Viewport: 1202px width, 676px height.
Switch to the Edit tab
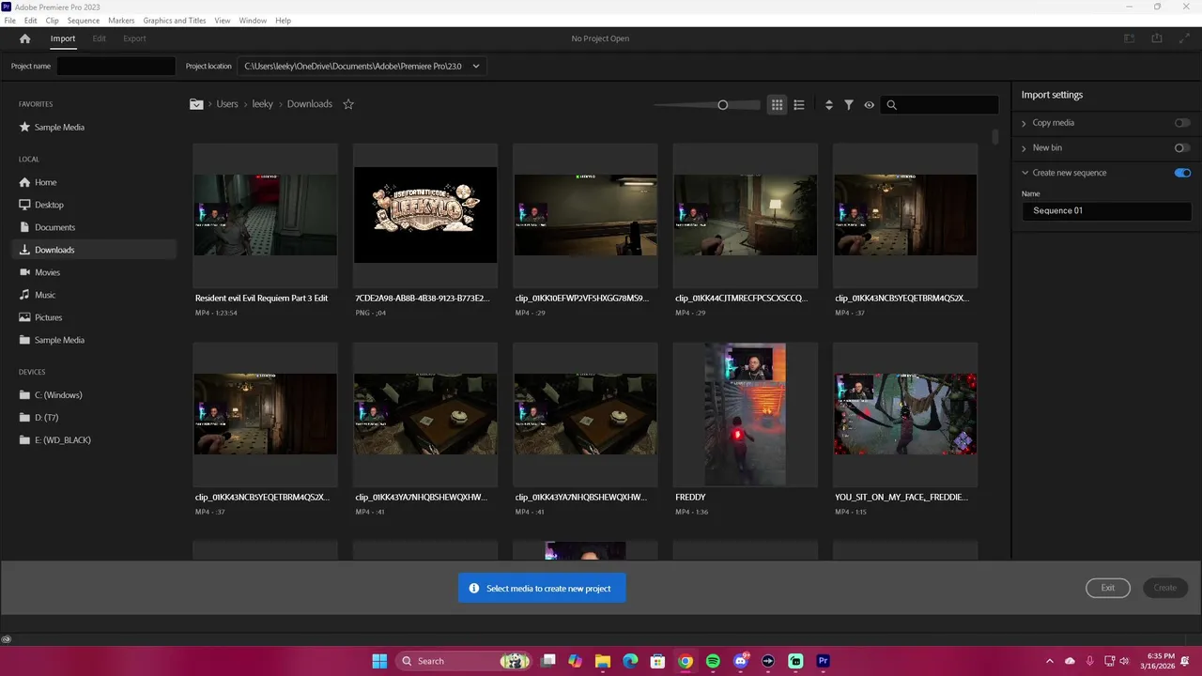click(100, 38)
